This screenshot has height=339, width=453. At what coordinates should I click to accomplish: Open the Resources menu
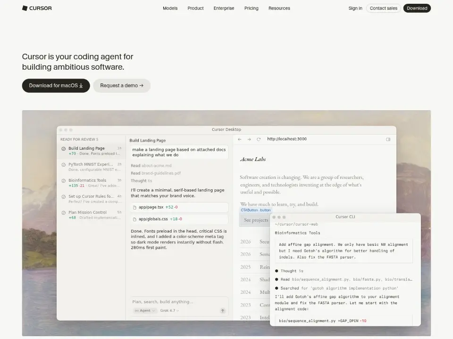[x=279, y=8]
